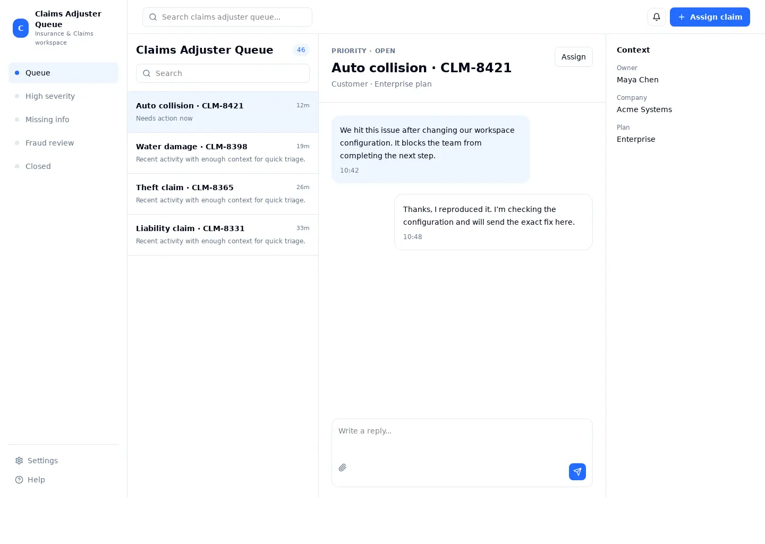This screenshot has height=544, width=765.
Task: Go to High severity claims
Action: (x=63, y=96)
